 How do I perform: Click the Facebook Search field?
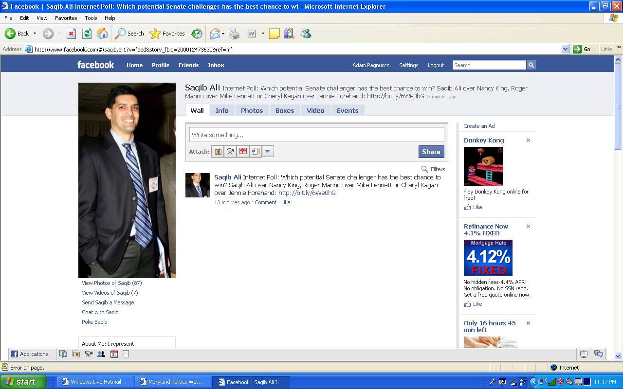click(489, 65)
